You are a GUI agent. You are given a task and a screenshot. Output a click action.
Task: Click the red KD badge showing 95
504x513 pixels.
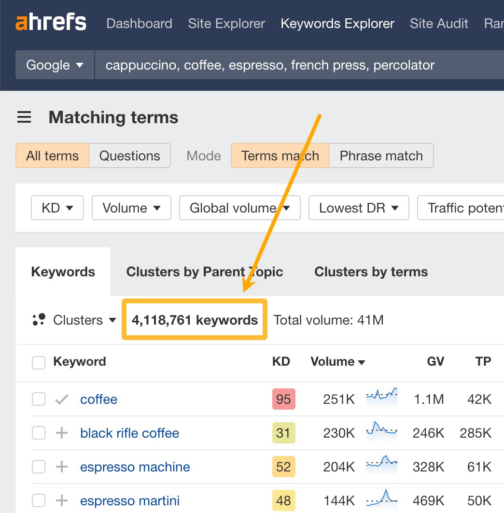point(283,399)
